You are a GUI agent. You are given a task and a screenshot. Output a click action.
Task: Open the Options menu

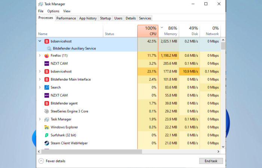(x=53, y=11)
